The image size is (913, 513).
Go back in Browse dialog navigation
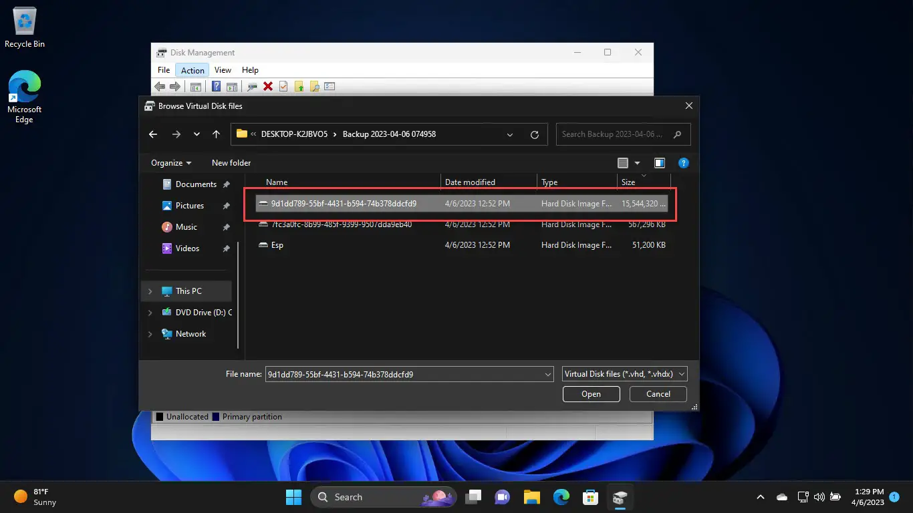153,134
